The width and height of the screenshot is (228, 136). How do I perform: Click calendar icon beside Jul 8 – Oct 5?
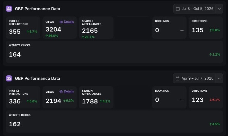178,9
